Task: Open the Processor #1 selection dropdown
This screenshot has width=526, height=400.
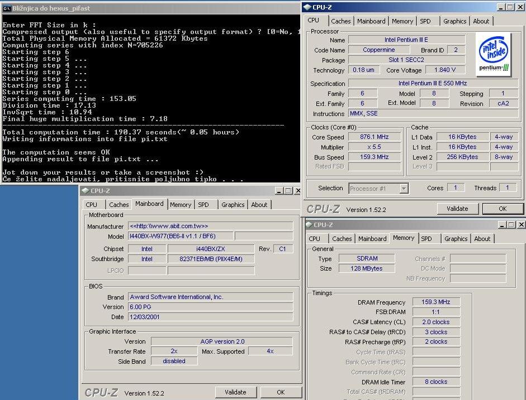Action: [x=404, y=189]
